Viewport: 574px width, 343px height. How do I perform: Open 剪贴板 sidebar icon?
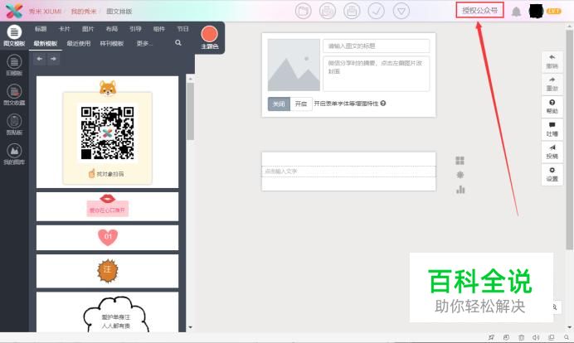[14, 125]
